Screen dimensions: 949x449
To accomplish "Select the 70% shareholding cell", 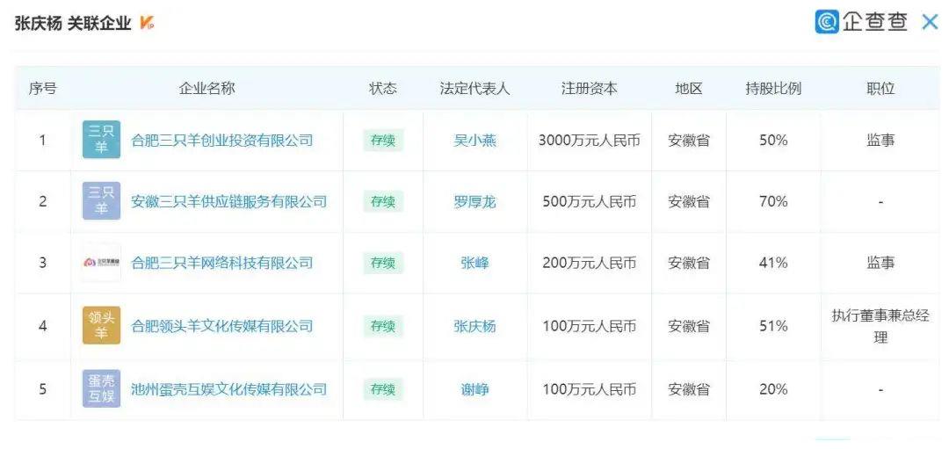I will (773, 201).
